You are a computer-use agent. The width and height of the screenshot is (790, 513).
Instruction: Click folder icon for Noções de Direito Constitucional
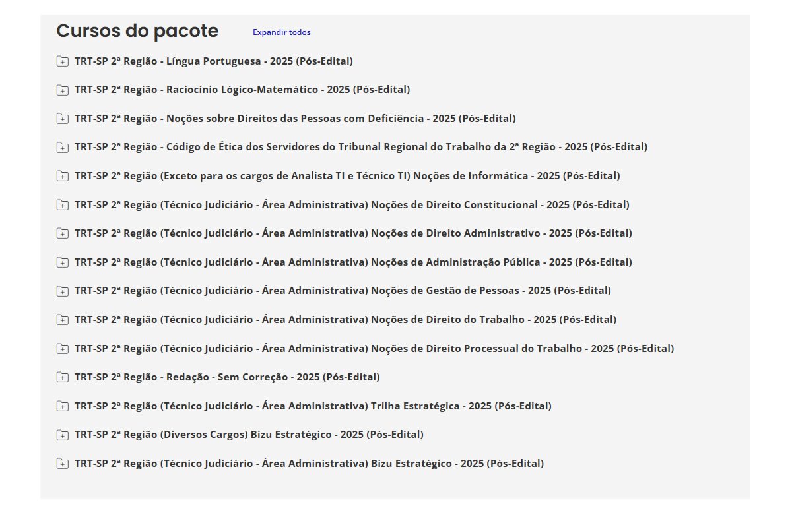(x=62, y=205)
